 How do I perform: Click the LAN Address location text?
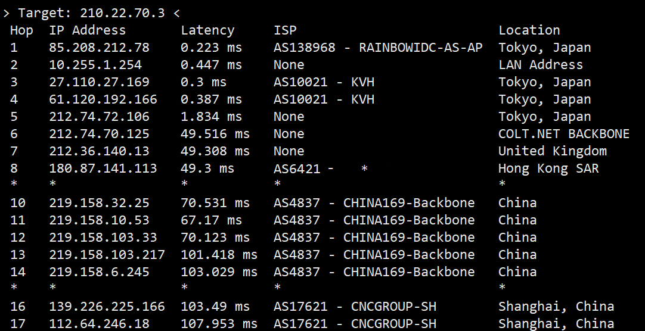click(x=541, y=65)
